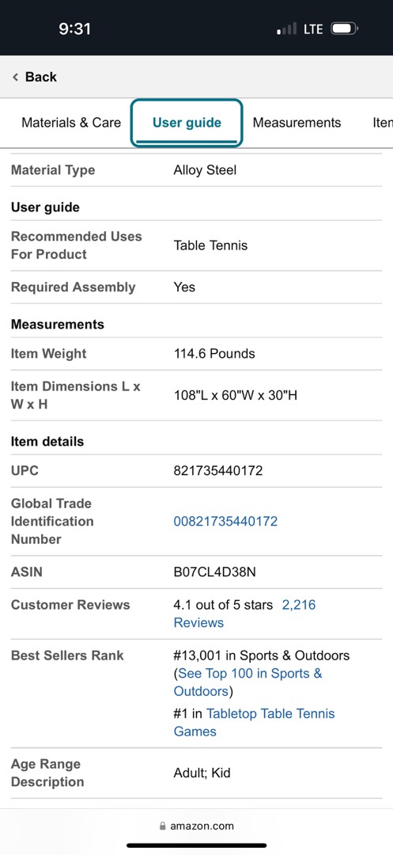Switch to Materials & Care tab
Image resolution: width=393 pixels, height=855 pixels.
pyautogui.click(x=71, y=123)
